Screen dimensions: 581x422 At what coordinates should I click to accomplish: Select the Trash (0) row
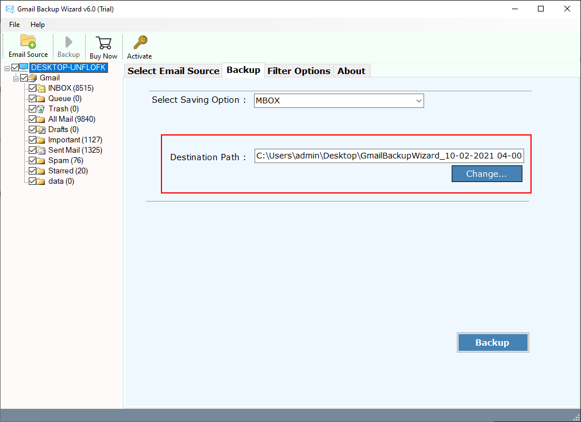[x=63, y=109]
